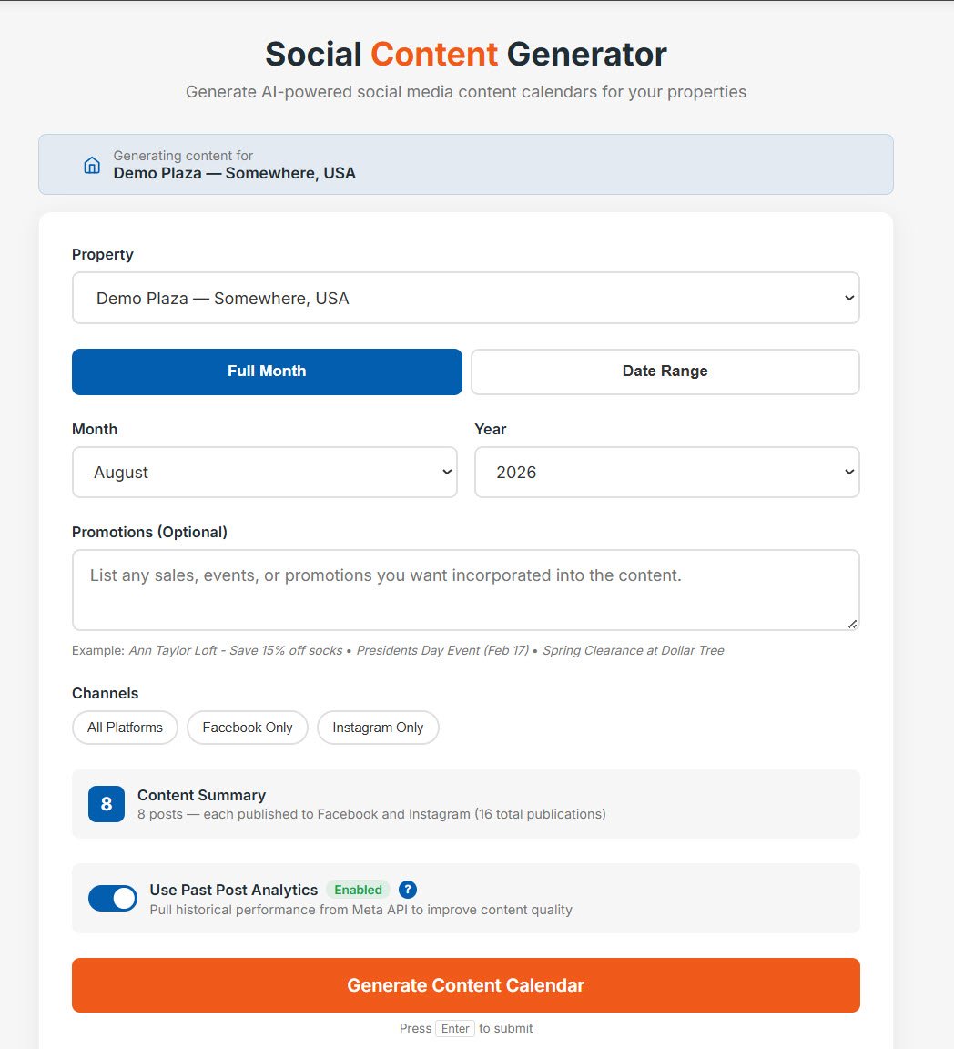Image resolution: width=954 pixels, height=1049 pixels.
Task: Open the Month dropdown set to August
Action: coord(265,472)
